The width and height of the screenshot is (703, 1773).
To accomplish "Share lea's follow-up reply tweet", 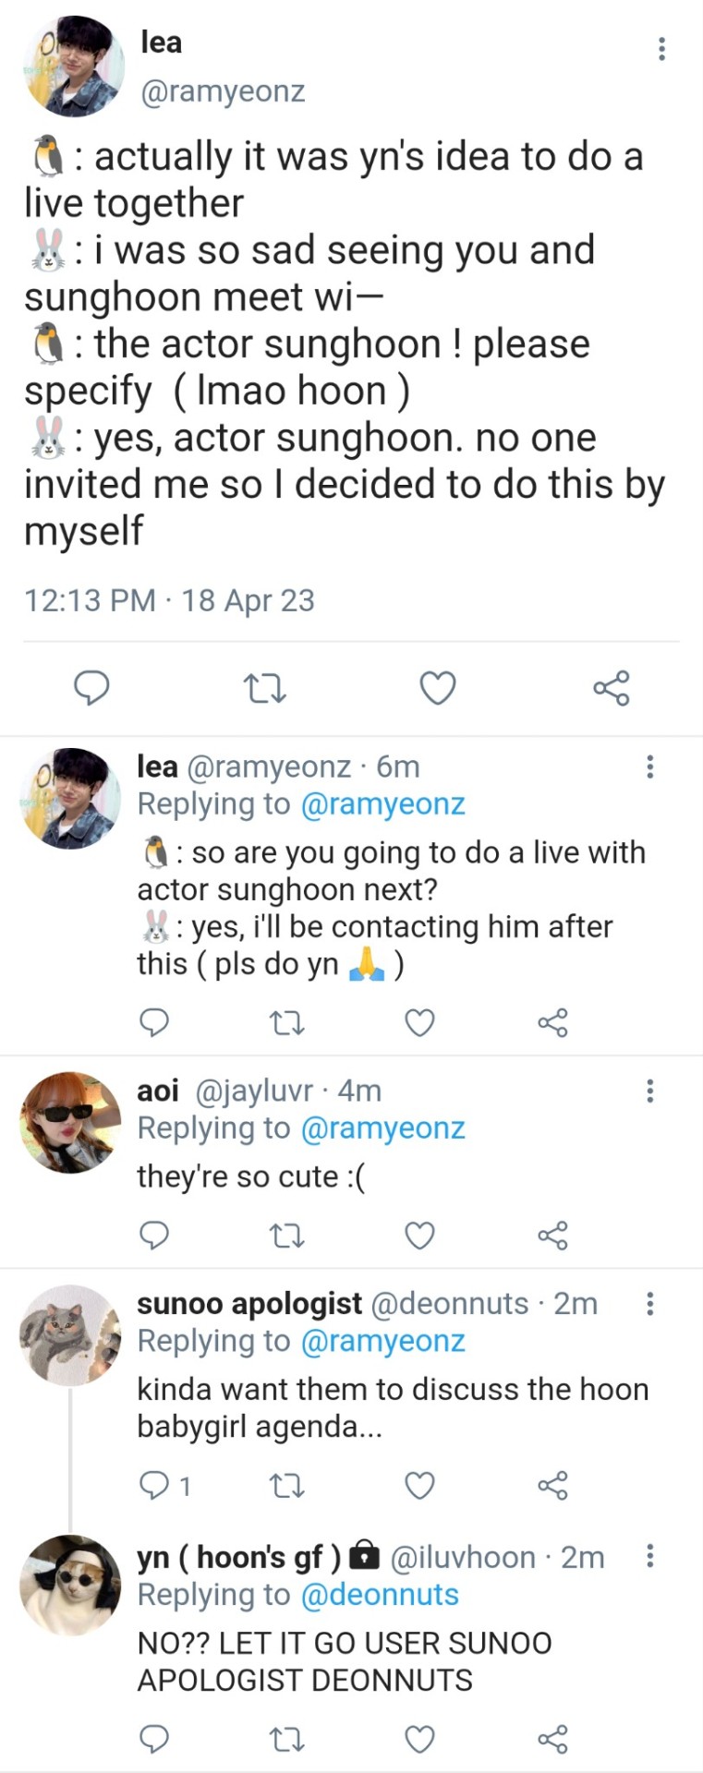I will click(552, 1023).
